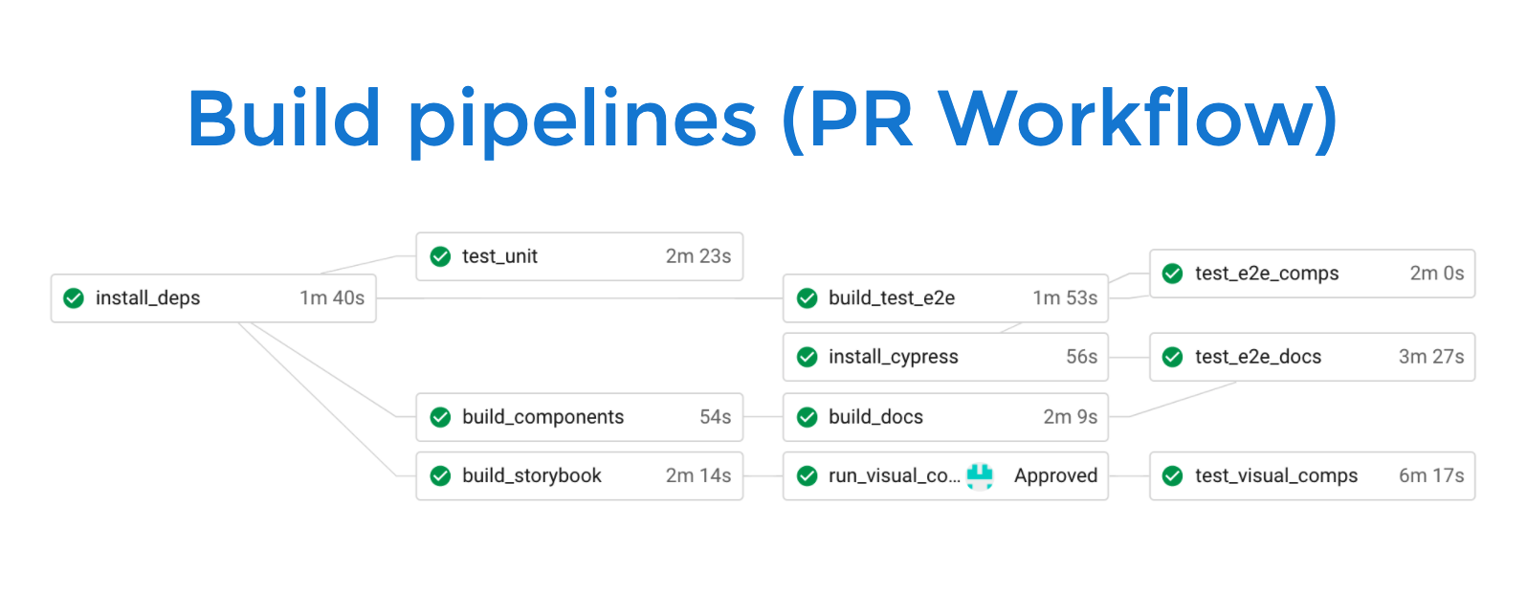Click green check icon on test_visual_comps
Image resolution: width=1527 pixels, height=594 pixels.
[1172, 475]
